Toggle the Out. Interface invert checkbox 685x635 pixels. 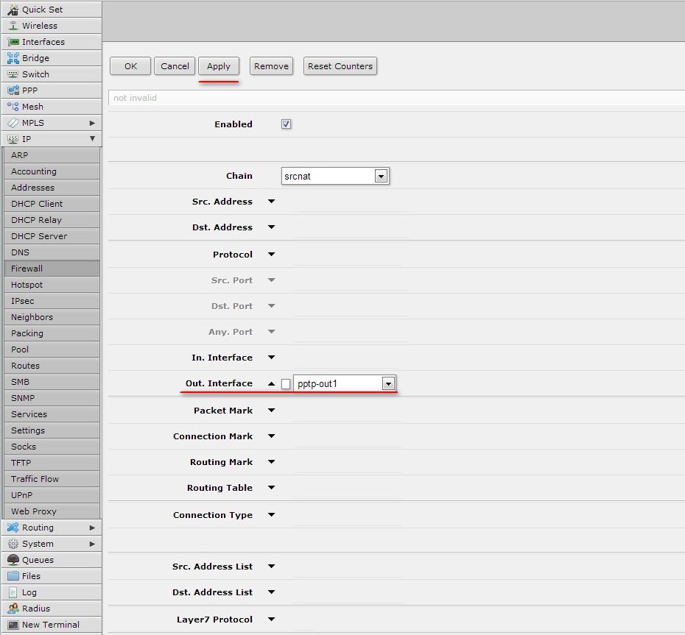point(286,383)
